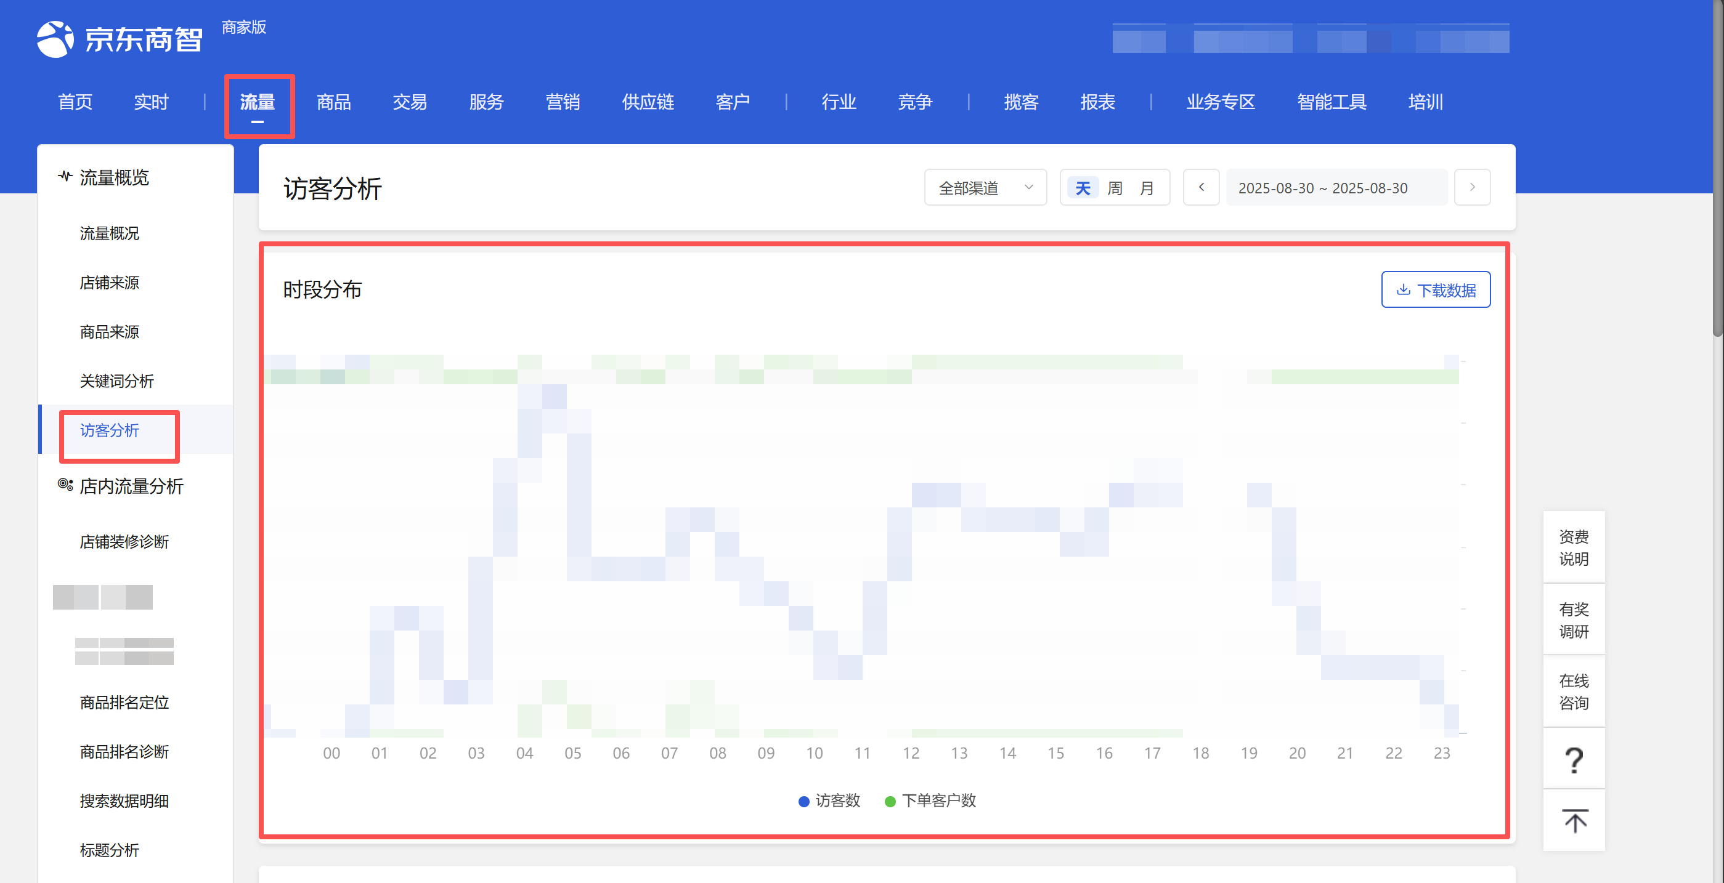Open the 业务专区 nav tab
Screen dimensions: 1724x883
[x=1221, y=102]
